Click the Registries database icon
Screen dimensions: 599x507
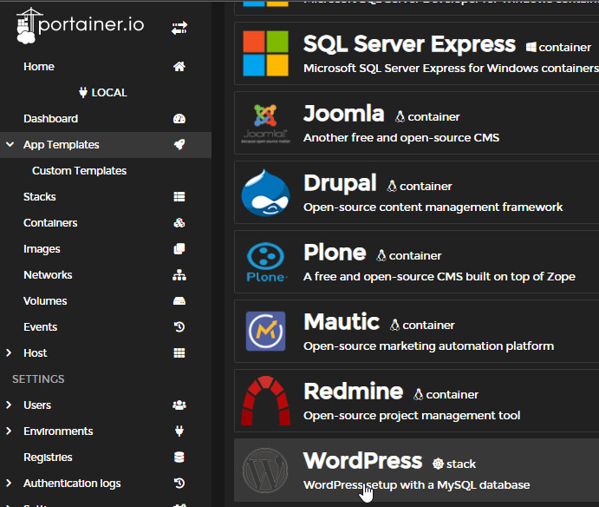click(x=179, y=458)
